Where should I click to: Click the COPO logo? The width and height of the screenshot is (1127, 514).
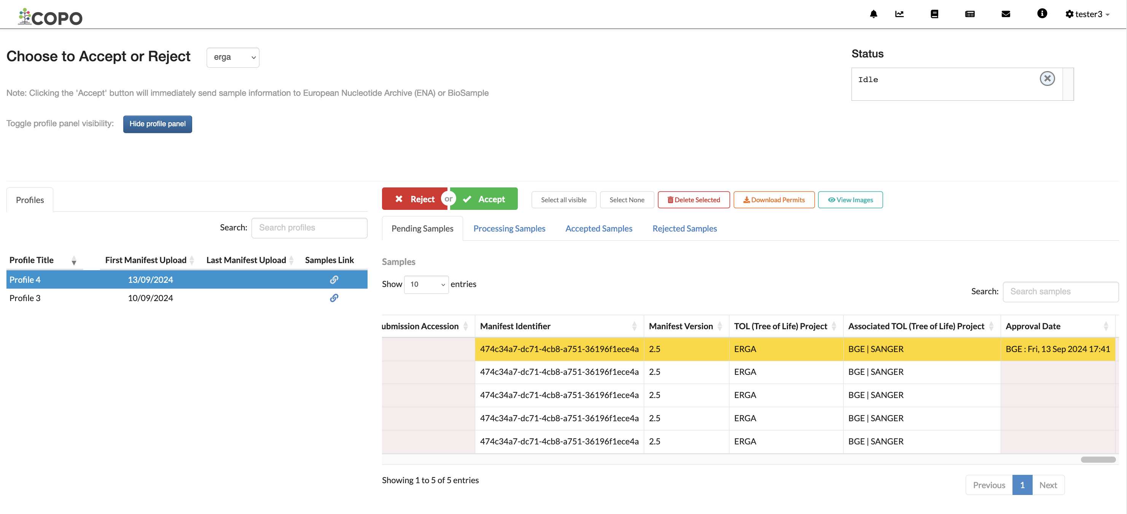(50, 17)
